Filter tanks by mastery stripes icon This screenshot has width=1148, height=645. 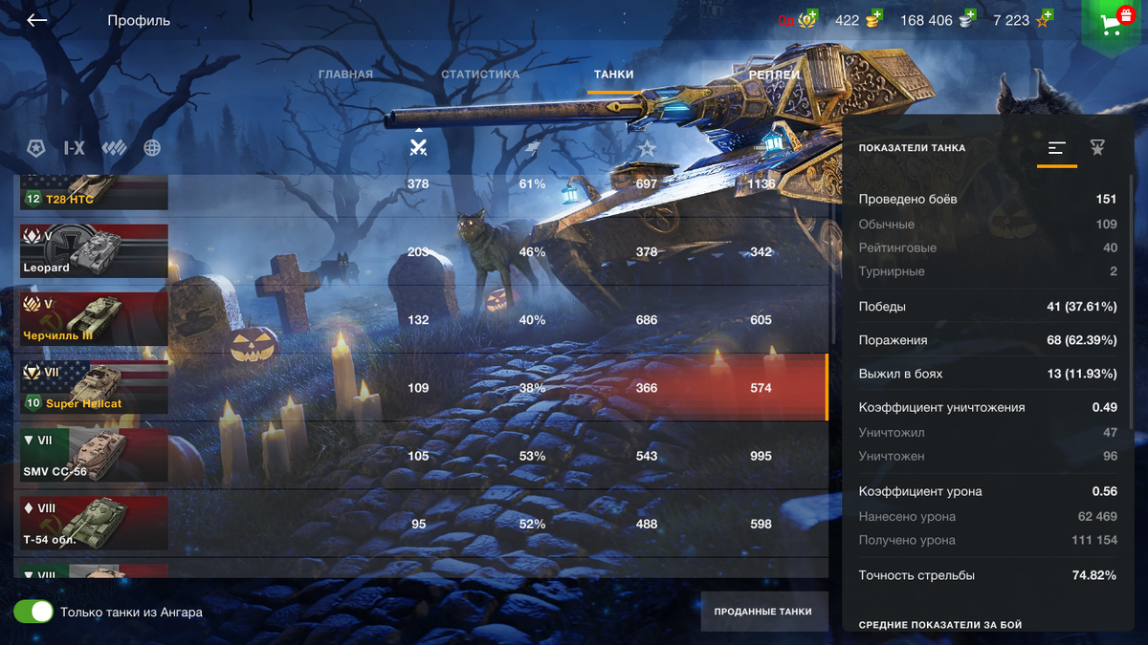click(x=114, y=148)
